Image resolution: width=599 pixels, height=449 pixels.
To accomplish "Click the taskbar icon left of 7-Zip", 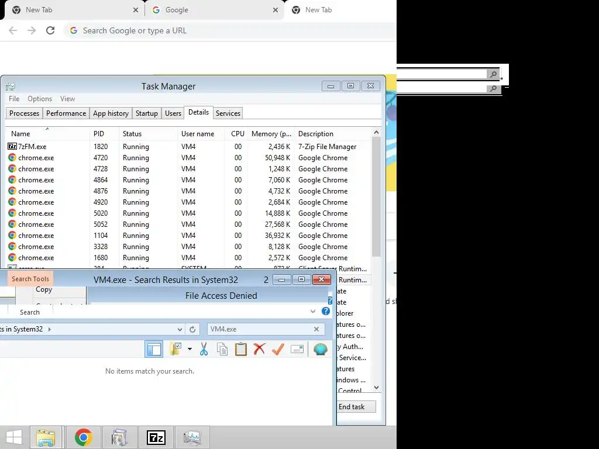I will coord(119,437).
